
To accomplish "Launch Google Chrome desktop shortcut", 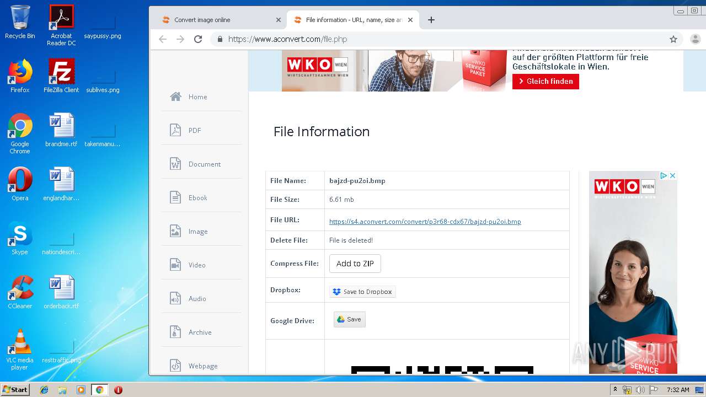I will pyautogui.click(x=20, y=133).
